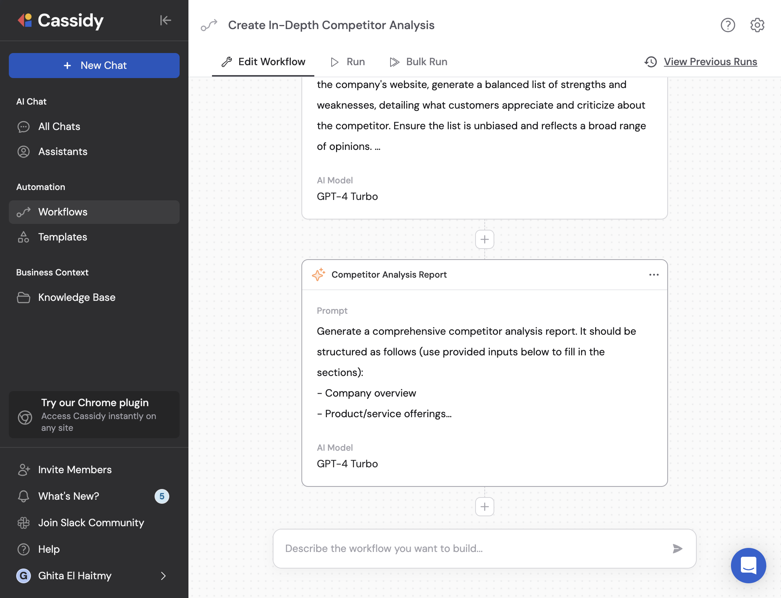781x598 pixels.
Task: Click GPT-4 Turbo in Competitor Analysis Report
Action: pos(347,464)
